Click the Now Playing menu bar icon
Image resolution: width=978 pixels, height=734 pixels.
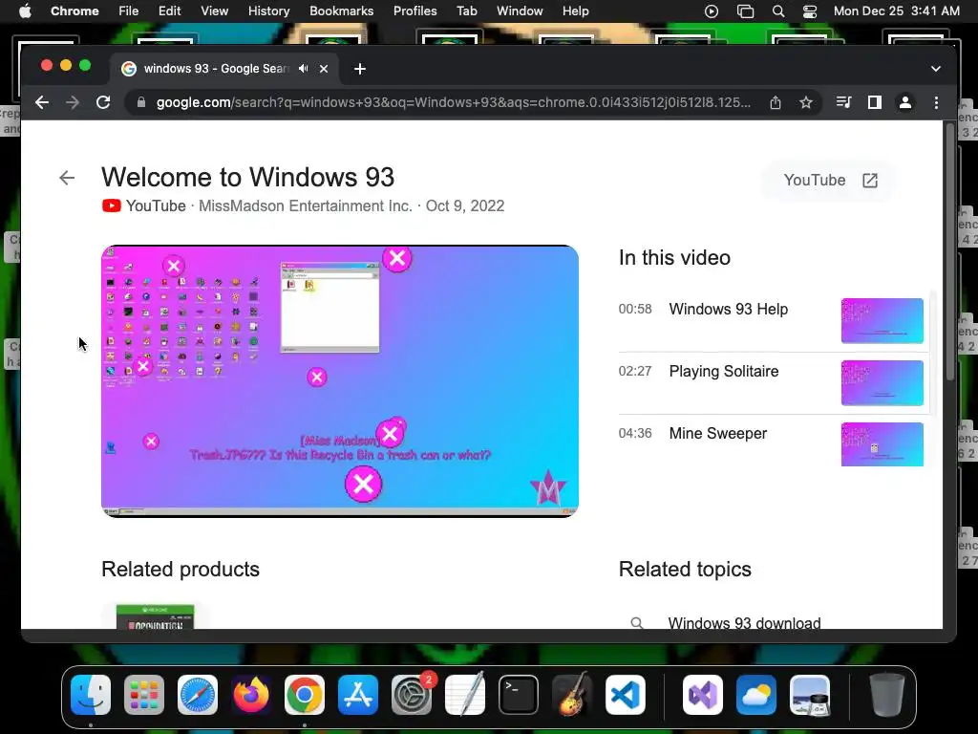[711, 11]
